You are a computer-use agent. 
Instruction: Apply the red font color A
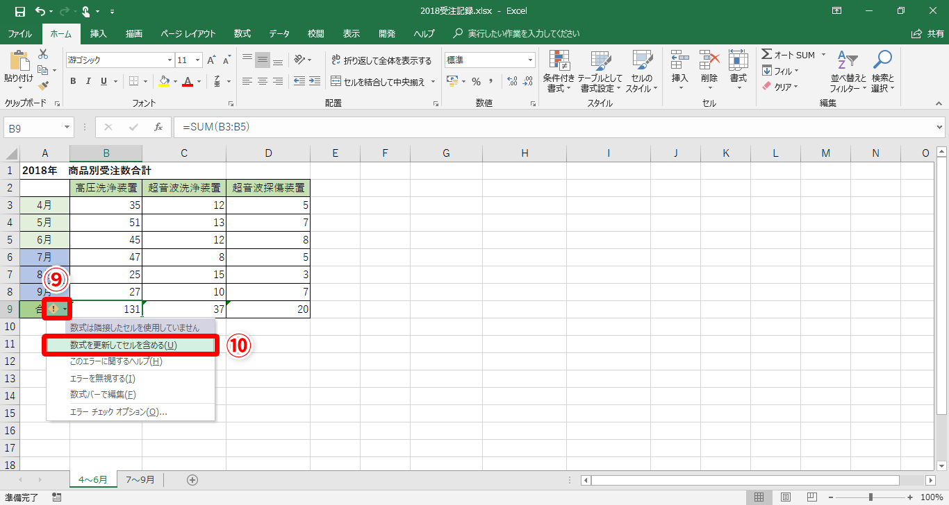click(x=187, y=81)
